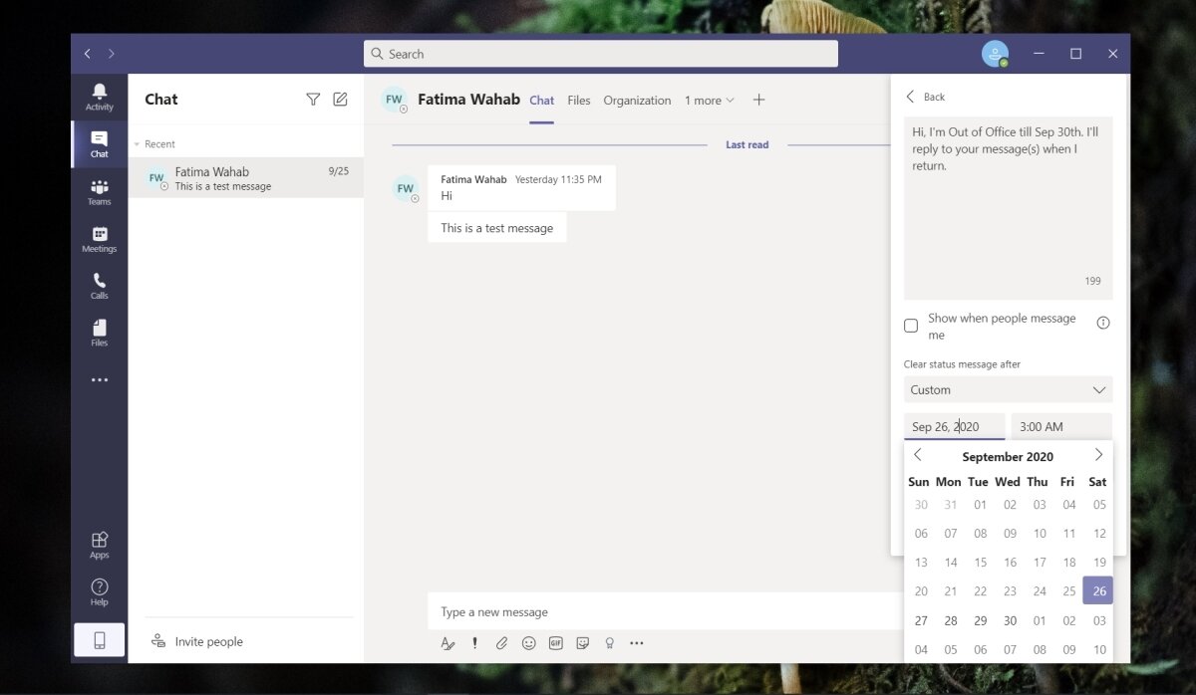Open Praise badge picker
Image resolution: width=1196 pixels, height=695 pixels.
click(x=609, y=643)
